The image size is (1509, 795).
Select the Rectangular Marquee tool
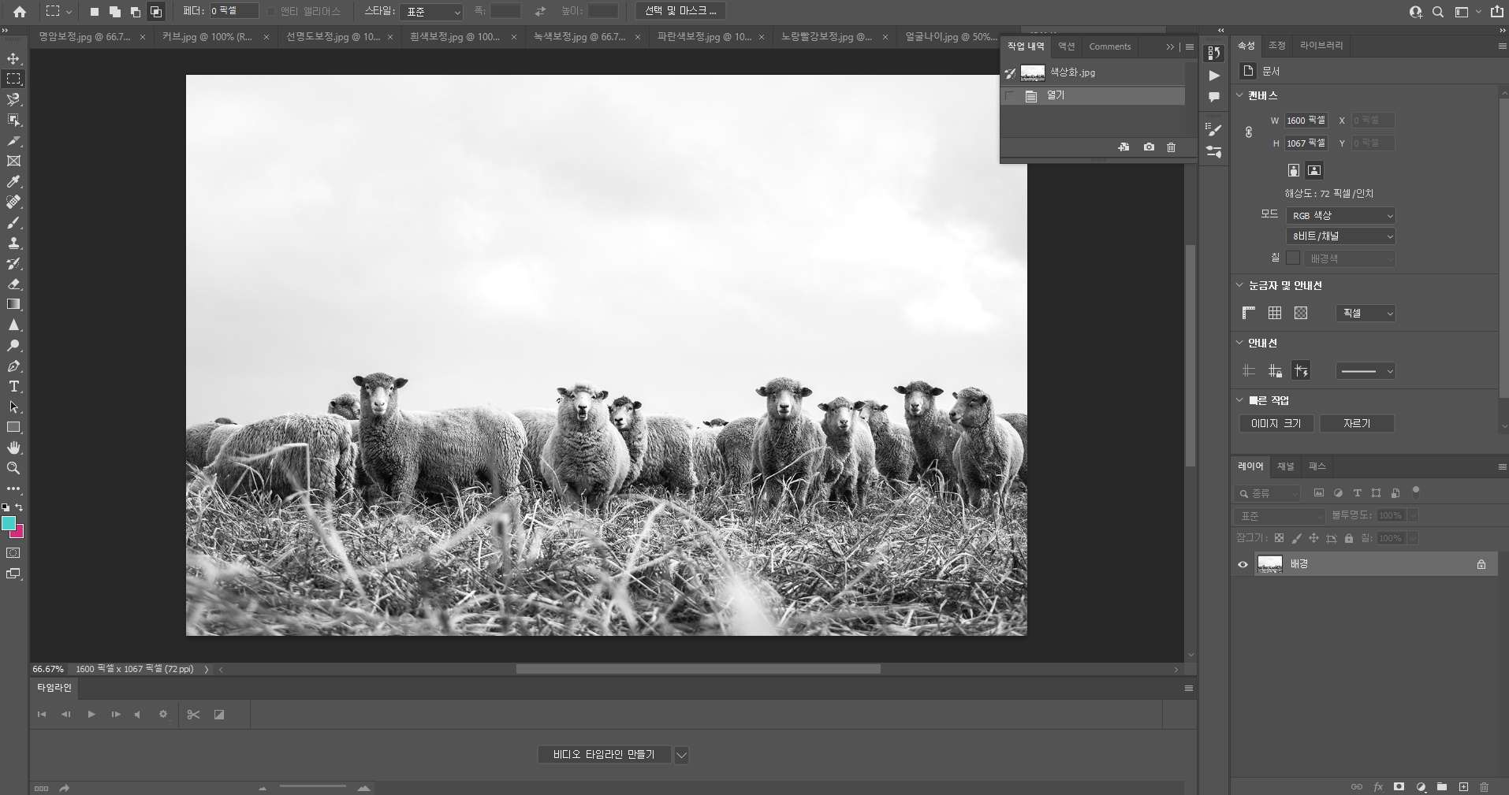13,79
